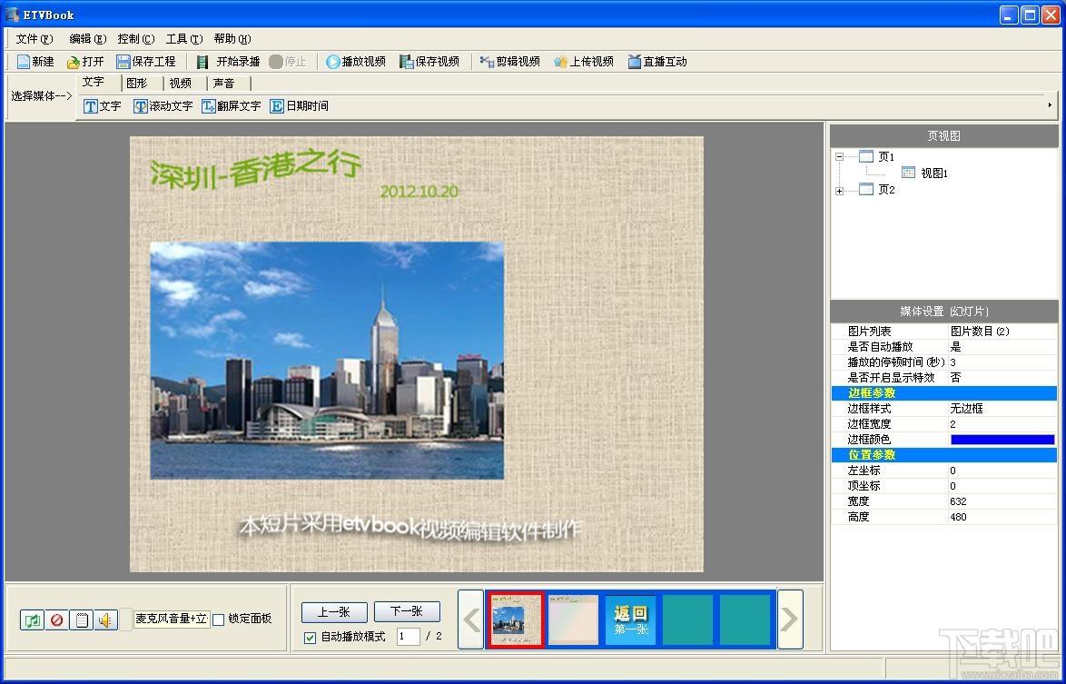Open 帮助 menu

pyautogui.click(x=232, y=39)
